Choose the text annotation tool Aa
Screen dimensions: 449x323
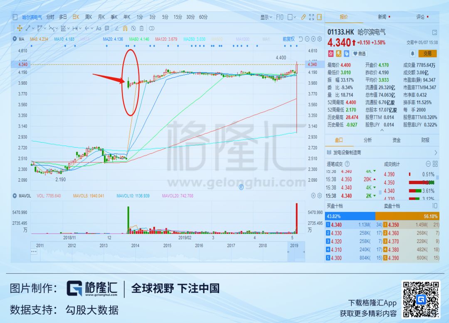coord(99,28)
